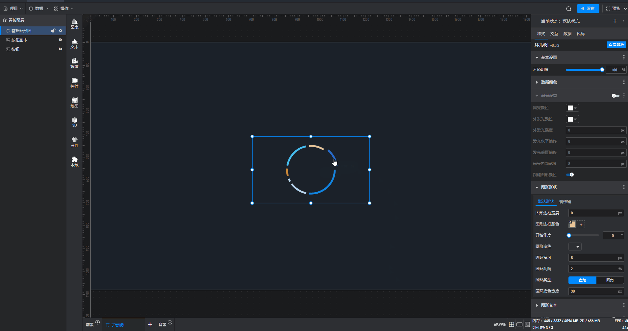Open the 套件 kit components panel
628x331 pixels.
75,142
